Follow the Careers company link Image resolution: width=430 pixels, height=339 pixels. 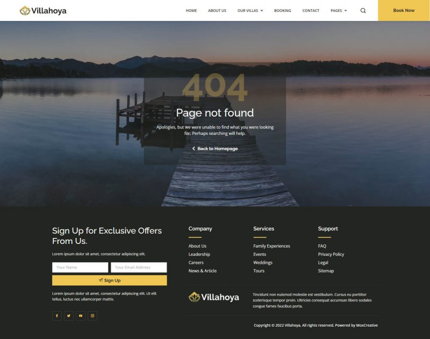pos(196,262)
